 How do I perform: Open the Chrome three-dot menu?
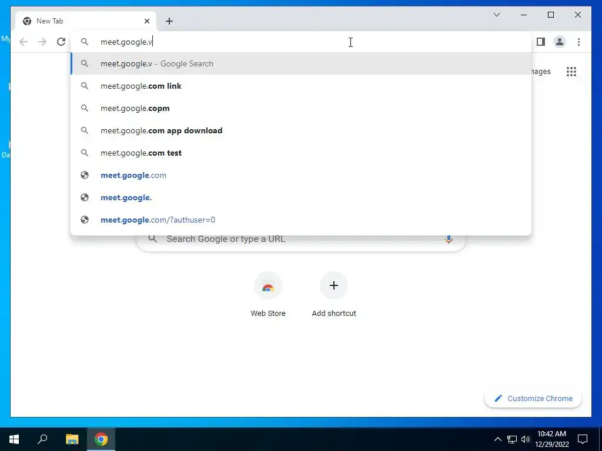click(x=578, y=42)
